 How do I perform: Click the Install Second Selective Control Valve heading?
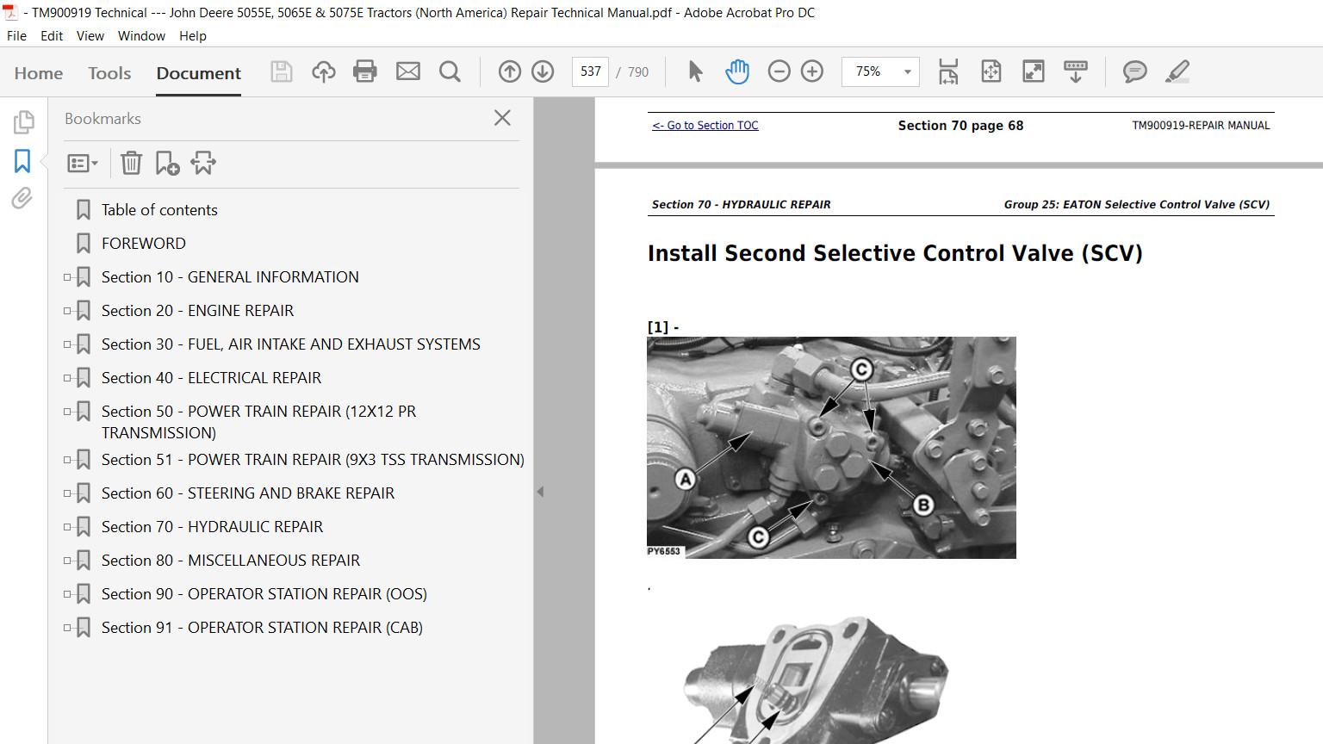pos(895,253)
